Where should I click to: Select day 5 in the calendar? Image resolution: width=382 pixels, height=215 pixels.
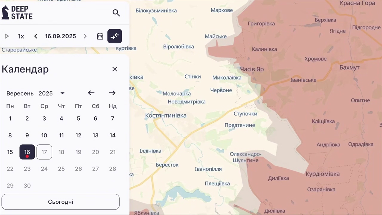[78, 119]
